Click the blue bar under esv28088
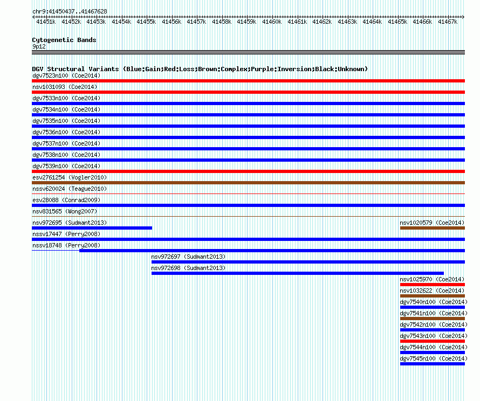 [248, 205]
